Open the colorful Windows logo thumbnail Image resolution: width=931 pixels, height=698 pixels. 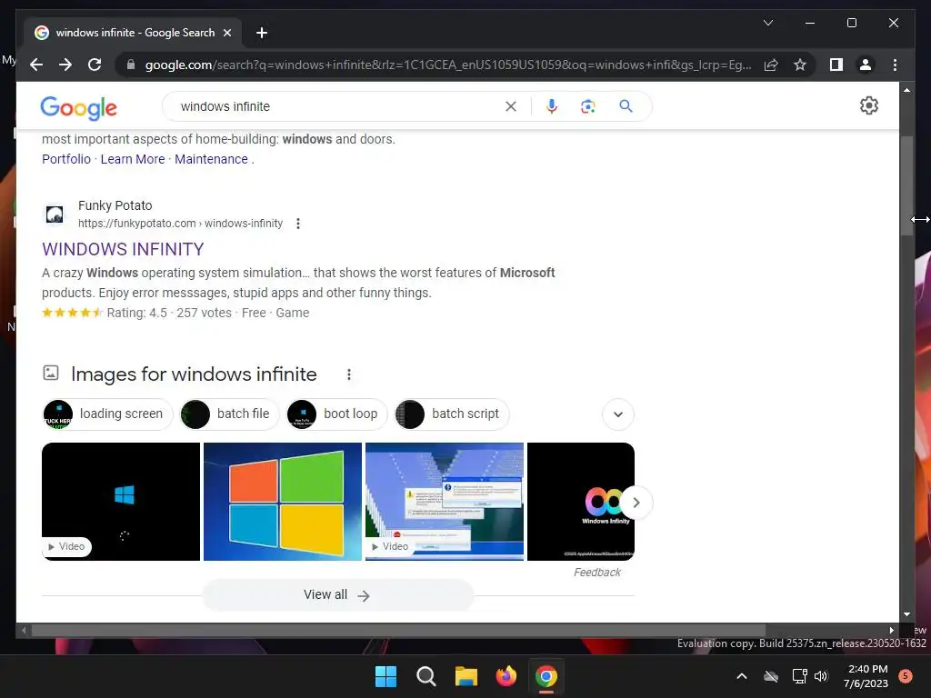tap(283, 502)
